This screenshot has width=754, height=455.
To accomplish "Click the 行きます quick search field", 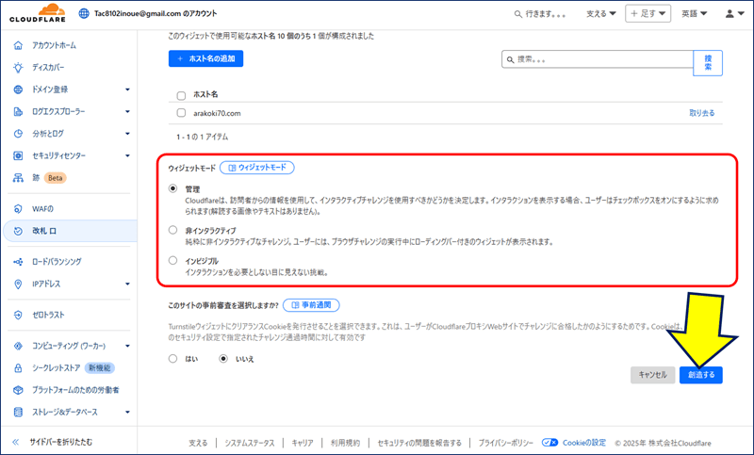I will tap(540, 14).
